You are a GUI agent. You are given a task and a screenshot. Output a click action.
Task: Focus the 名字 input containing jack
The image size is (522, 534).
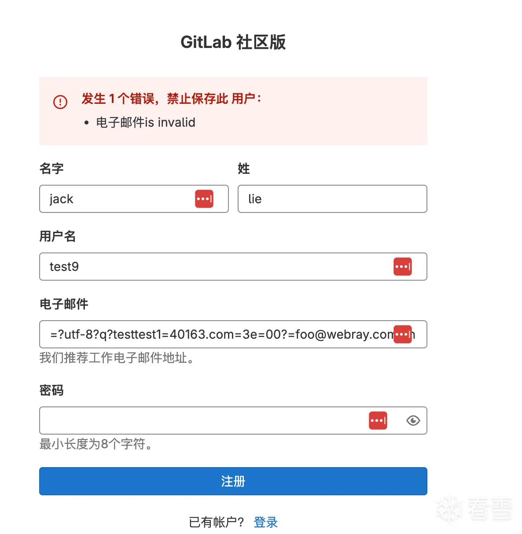point(119,199)
